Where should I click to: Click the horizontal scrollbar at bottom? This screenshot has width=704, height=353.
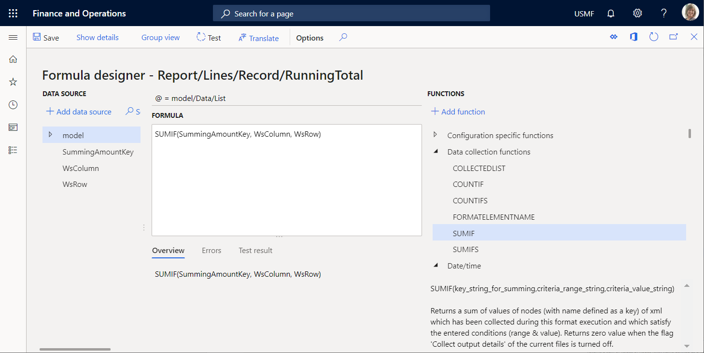click(x=75, y=349)
